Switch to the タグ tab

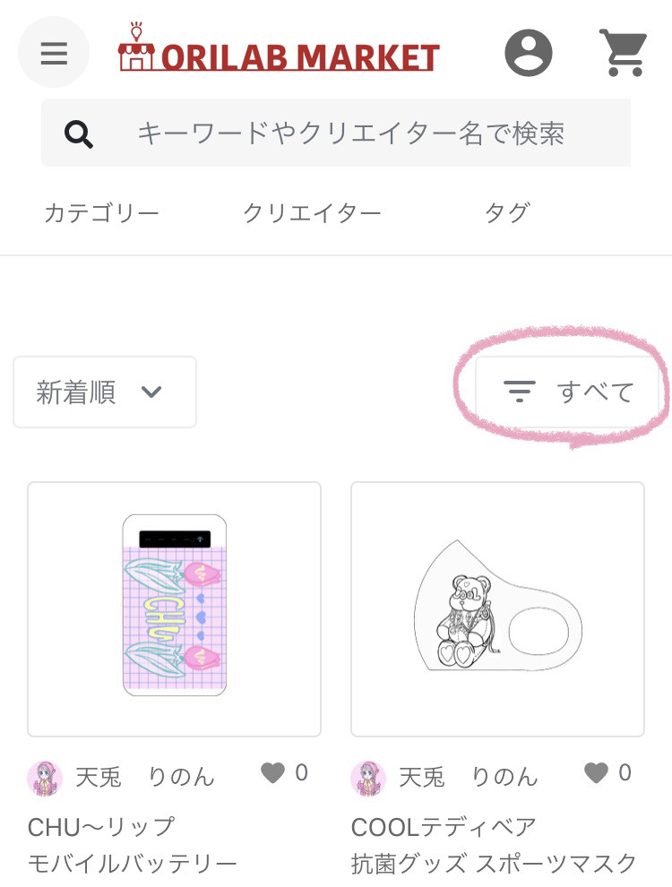tap(507, 213)
